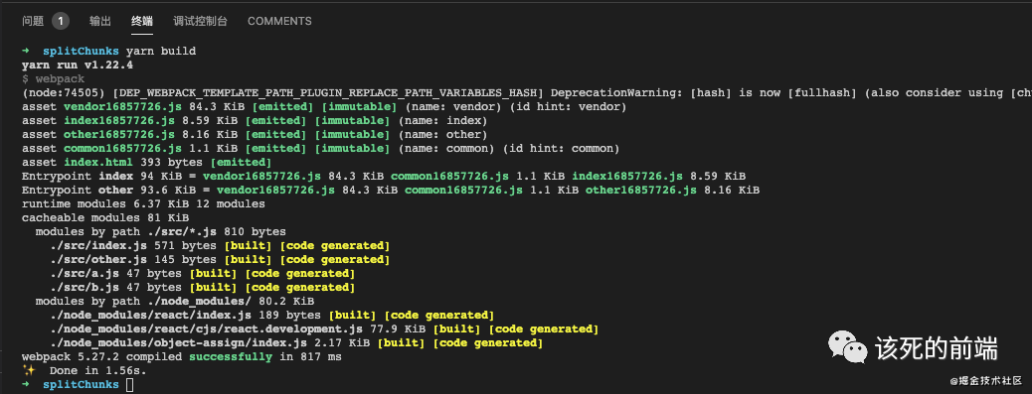Click the ./src/other.js 145 bytes line

[x=220, y=259]
